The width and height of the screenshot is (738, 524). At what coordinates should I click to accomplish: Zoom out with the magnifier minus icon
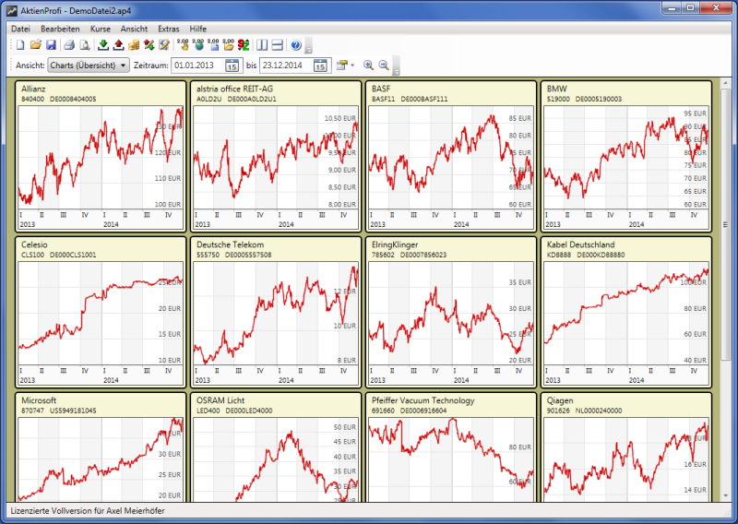pyautogui.click(x=384, y=65)
